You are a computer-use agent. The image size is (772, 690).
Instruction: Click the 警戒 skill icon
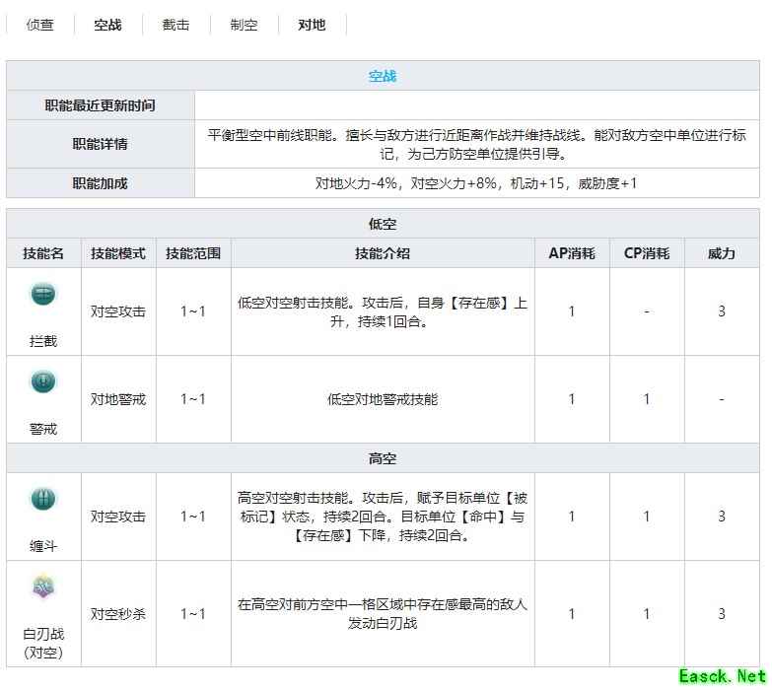click(43, 381)
